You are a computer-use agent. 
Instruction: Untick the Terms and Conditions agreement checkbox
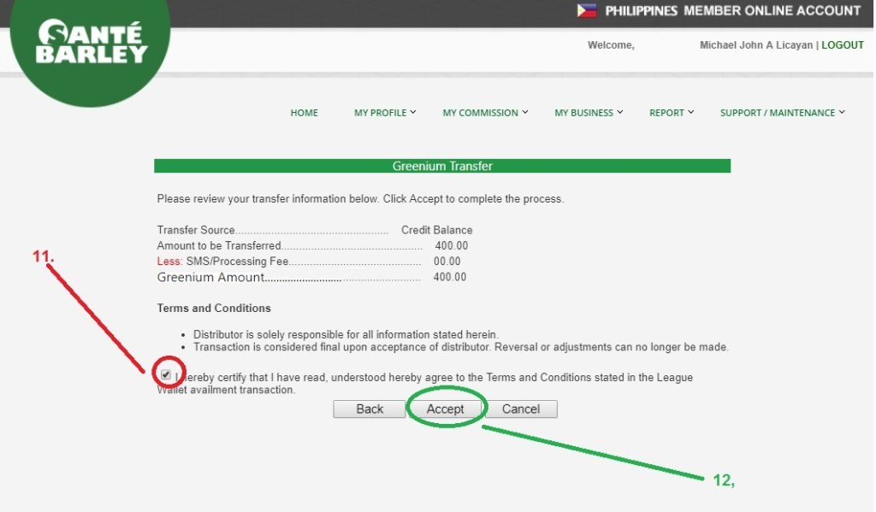(x=166, y=374)
